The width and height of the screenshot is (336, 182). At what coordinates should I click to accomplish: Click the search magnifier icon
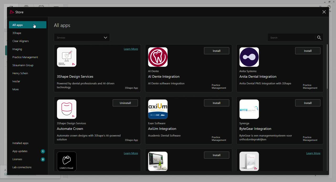point(319,38)
